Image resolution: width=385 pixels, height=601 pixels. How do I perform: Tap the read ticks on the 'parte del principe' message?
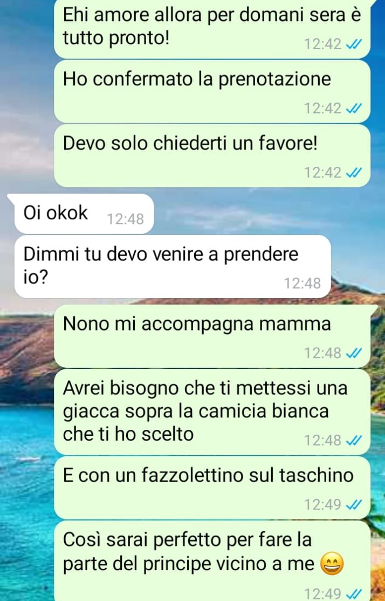click(x=354, y=594)
